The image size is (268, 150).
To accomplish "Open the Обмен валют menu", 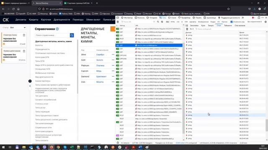I will click(93, 20).
